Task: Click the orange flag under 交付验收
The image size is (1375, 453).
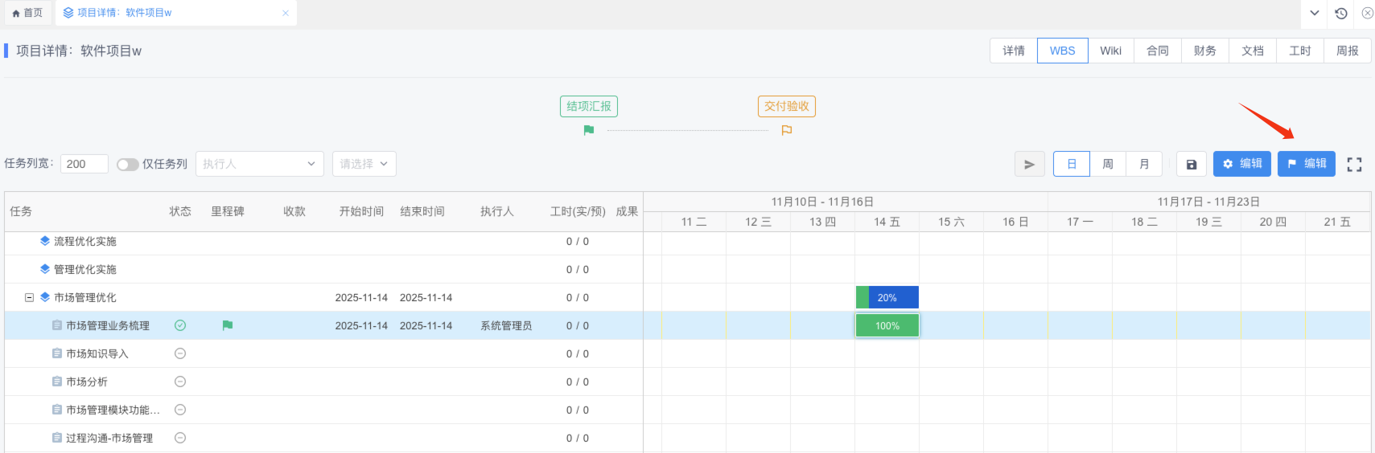Action: pyautogui.click(x=787, y=130)
